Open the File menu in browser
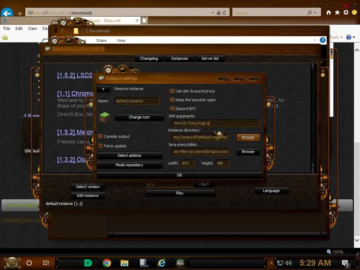360x270 pixels. click(7, 28)
